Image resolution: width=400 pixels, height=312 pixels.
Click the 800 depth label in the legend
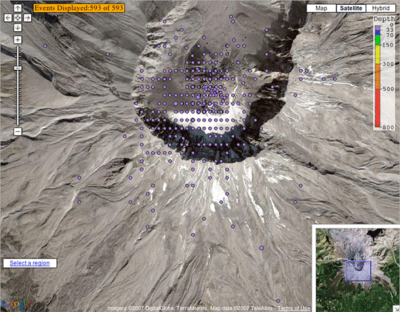388,128
